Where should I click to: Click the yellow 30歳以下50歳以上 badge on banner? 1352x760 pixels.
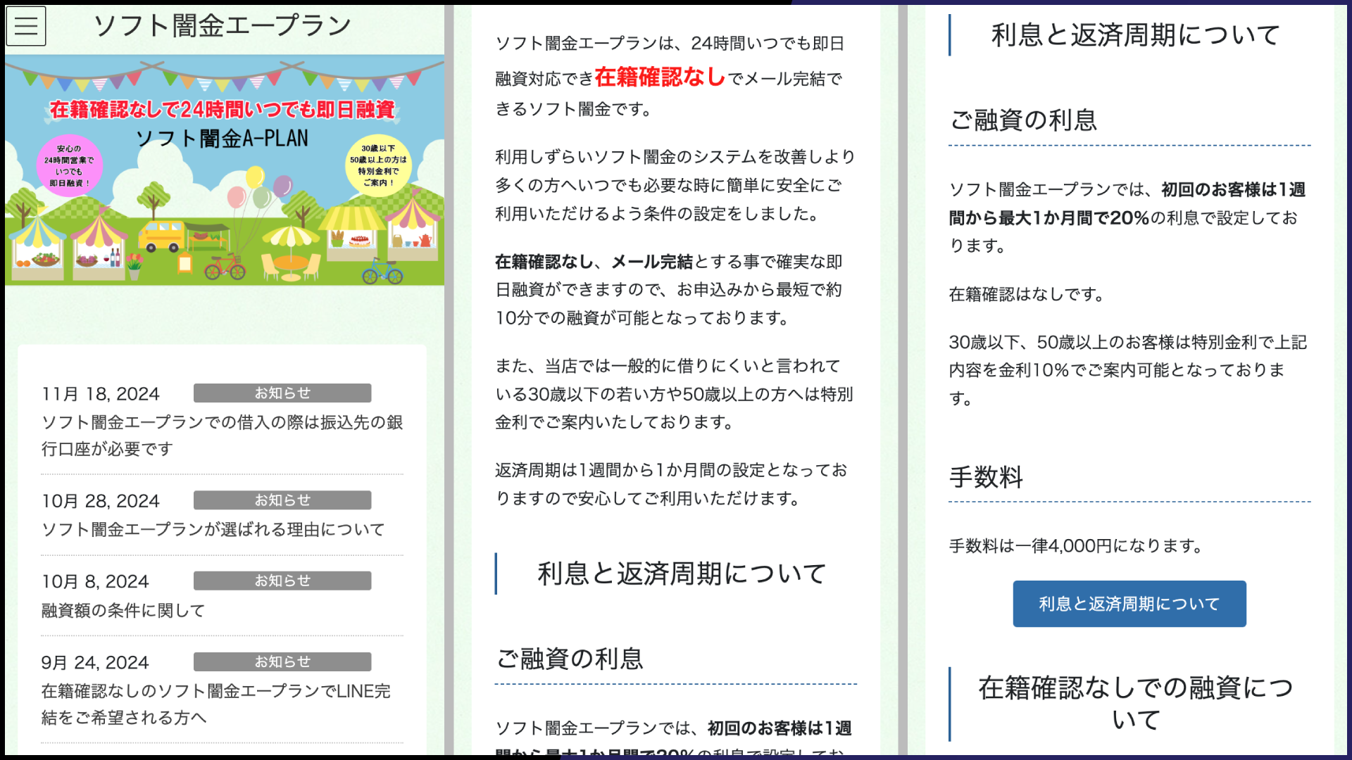coord(378,165)
